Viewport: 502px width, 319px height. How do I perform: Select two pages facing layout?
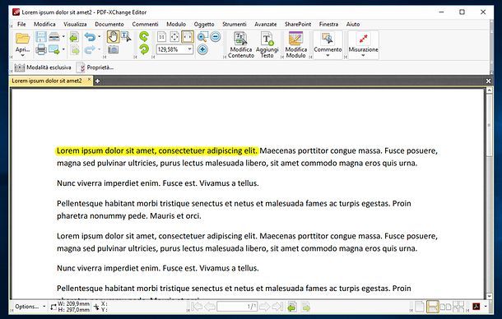click(x=445, y=307)
